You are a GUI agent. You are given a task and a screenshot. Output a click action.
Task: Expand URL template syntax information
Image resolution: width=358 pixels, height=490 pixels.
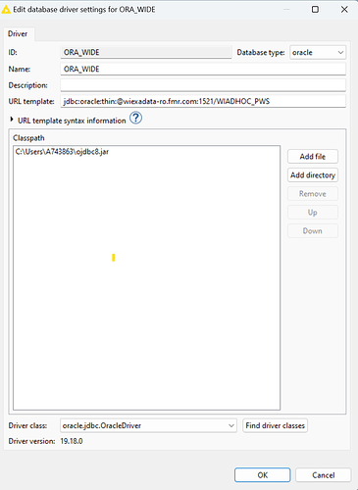12,120
